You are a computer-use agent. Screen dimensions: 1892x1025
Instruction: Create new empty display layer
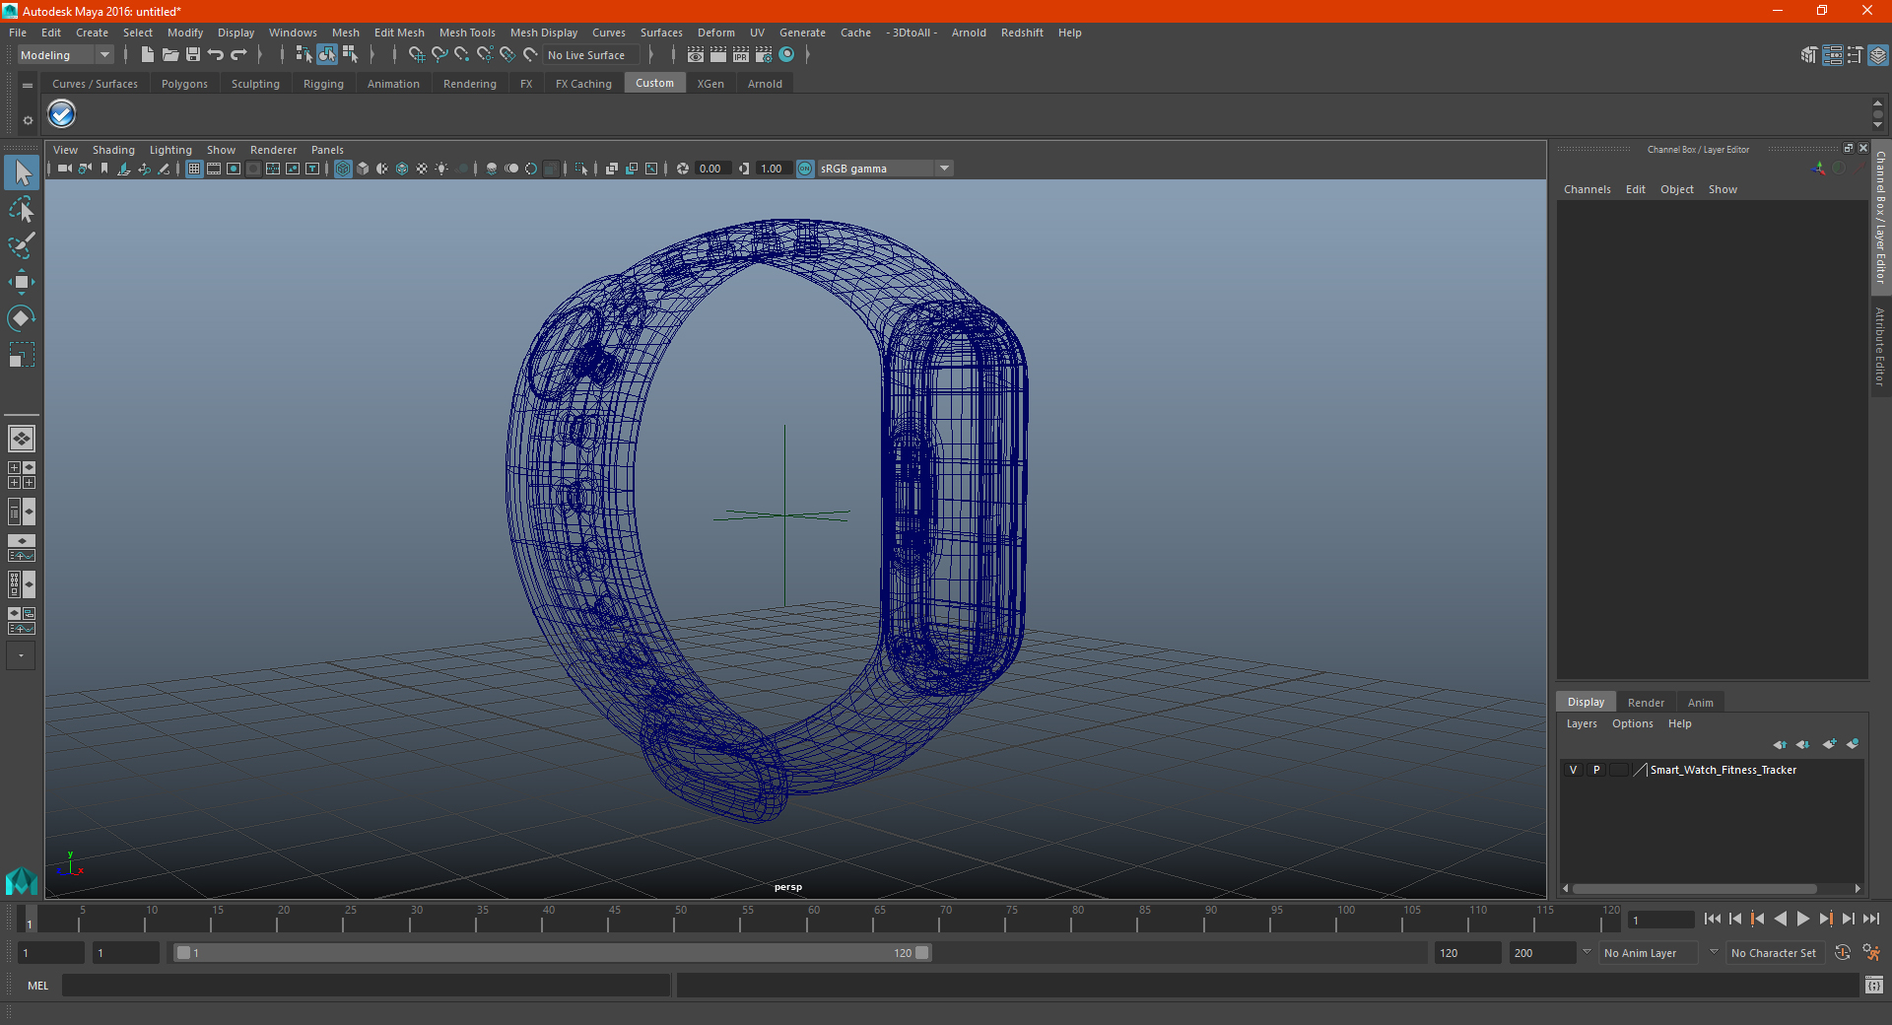[1830, 744]
